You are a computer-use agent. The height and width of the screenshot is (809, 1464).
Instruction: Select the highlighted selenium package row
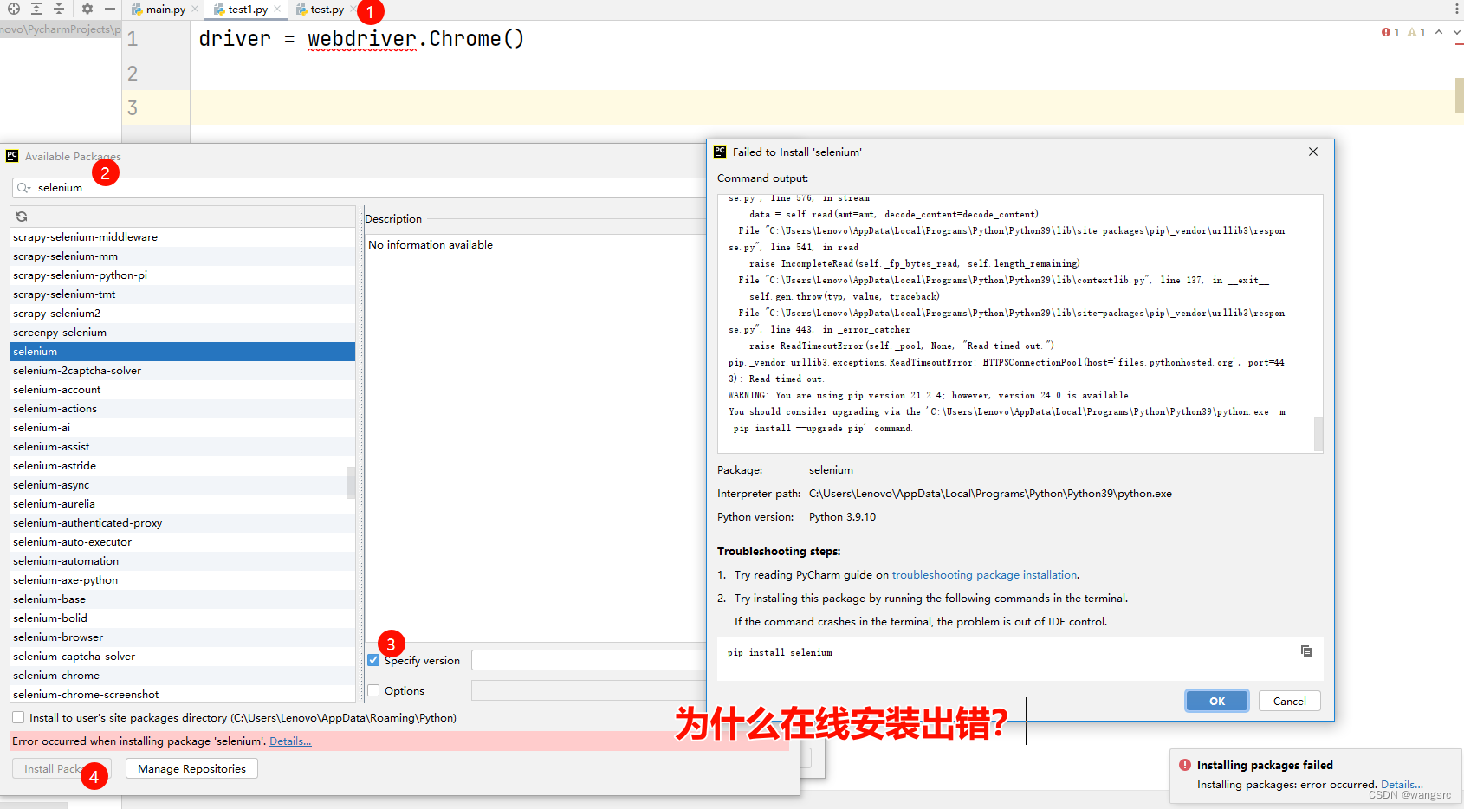coord(183,351)
